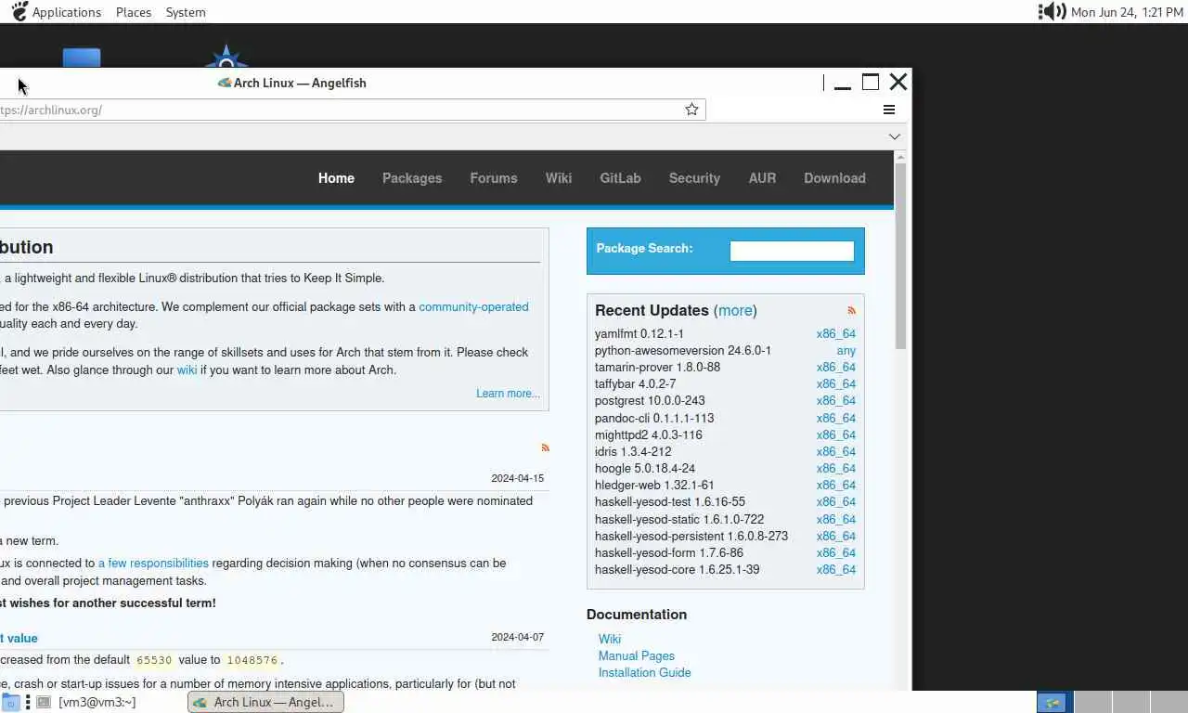
Task: Open x86_64 link for taffybar
Action: pyautogui.click(x=836, y=384)
